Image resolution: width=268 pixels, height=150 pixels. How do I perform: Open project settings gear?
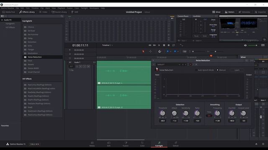tap(263, 144)
